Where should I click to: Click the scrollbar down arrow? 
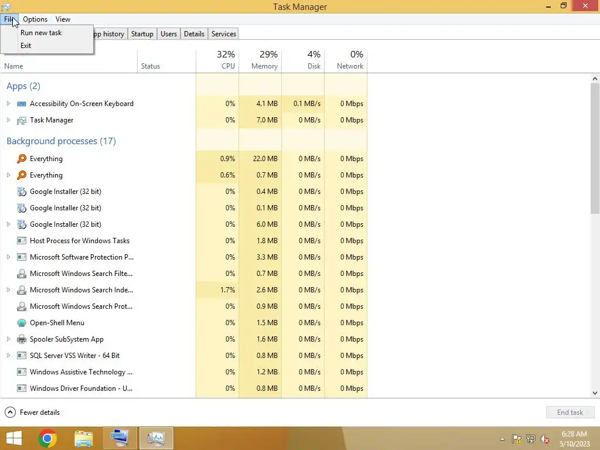click(595, 393)
